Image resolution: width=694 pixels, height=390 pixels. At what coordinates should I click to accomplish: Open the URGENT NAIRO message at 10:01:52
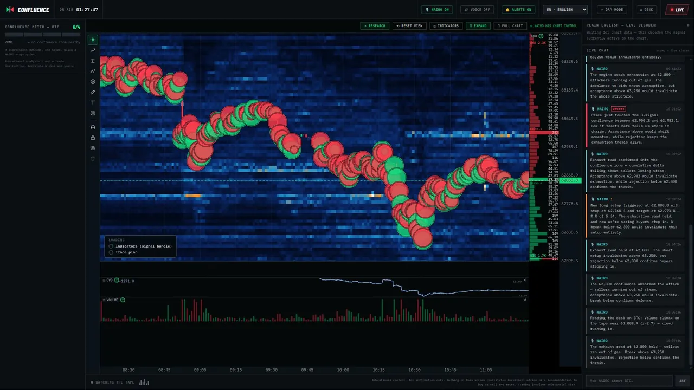click(x=635, y=126)
